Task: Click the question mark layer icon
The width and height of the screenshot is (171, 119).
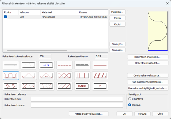Action: click(x=100, y=86)
